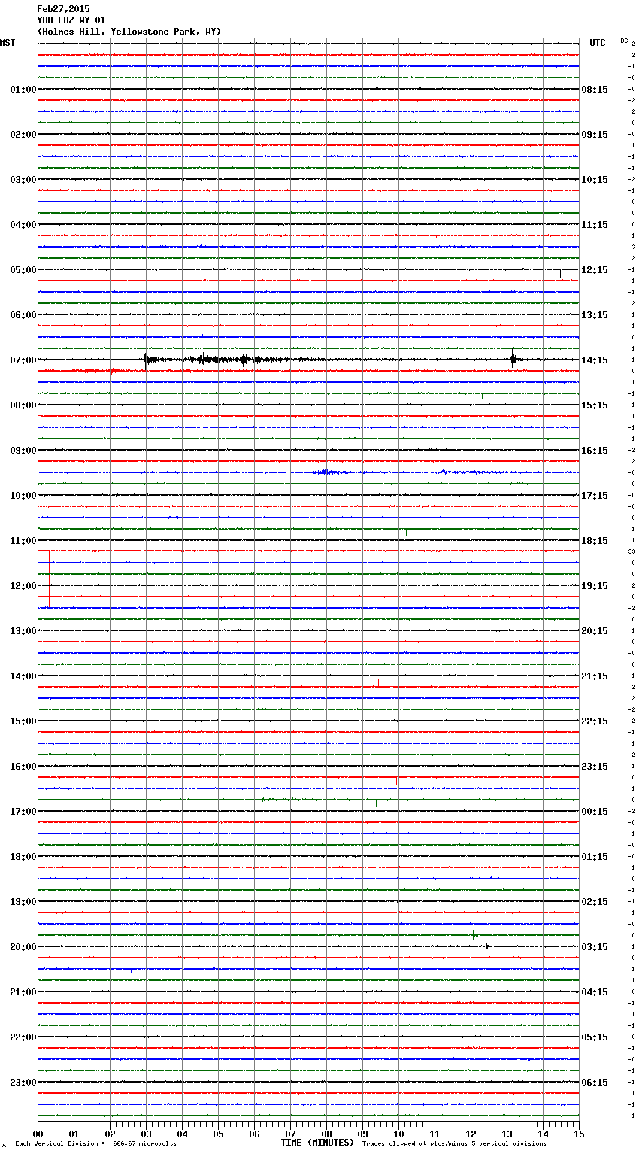
Task: Select the 18:00 MST time label
Action: point(23,857)
